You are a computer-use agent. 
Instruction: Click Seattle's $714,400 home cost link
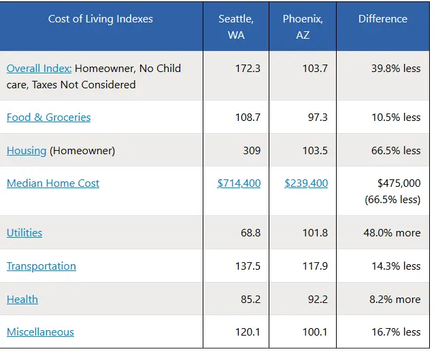click(x=239, y=183)
